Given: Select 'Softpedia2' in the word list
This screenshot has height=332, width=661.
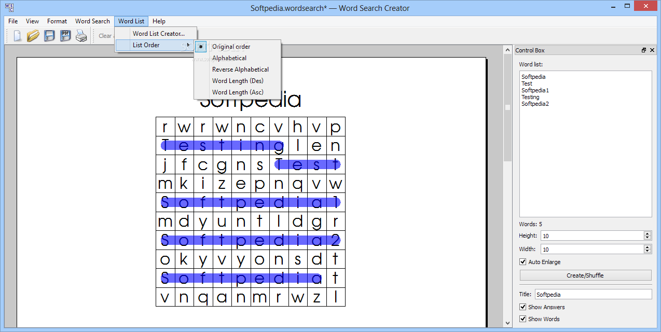Looking at the screenshot, I should coord(535,104).
